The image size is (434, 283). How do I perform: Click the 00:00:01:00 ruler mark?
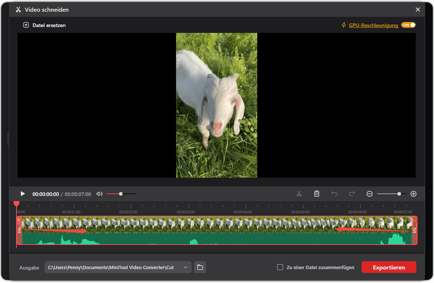tap(71, 212)
